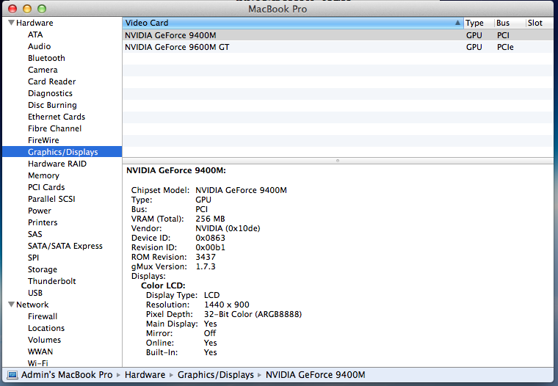
Task: Open the Fibre Channel category
Action: point(54,128)
